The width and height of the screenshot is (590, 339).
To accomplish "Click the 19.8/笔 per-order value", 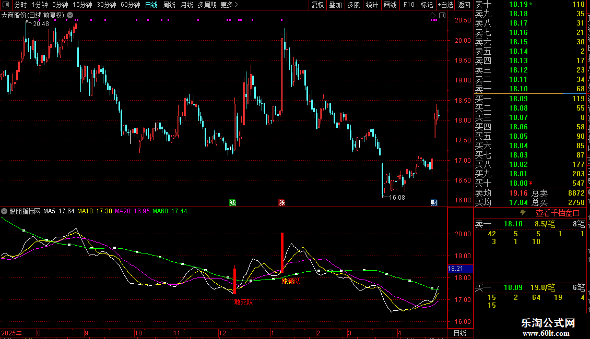I will [543, 287].
